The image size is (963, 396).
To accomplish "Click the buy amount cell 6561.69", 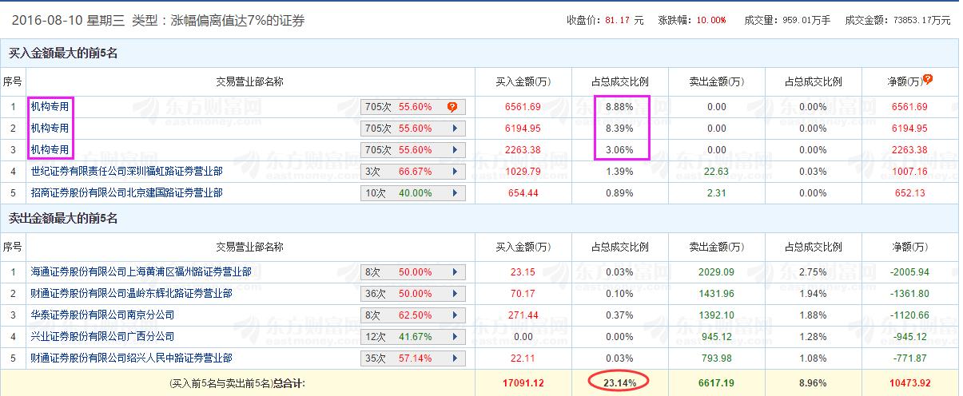I will click(x=523, y=106).
